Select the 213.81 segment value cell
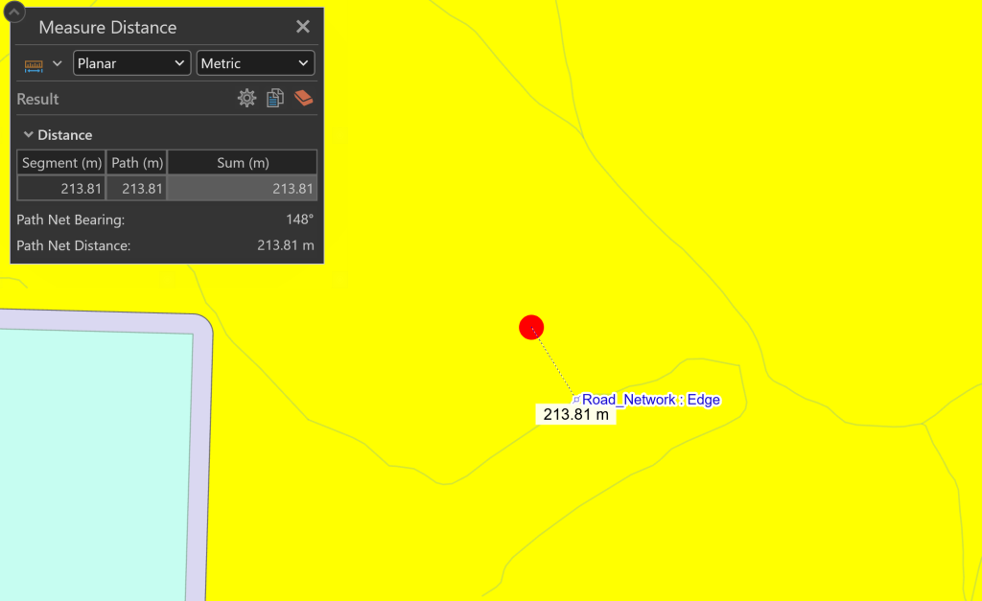 point(61,189)
